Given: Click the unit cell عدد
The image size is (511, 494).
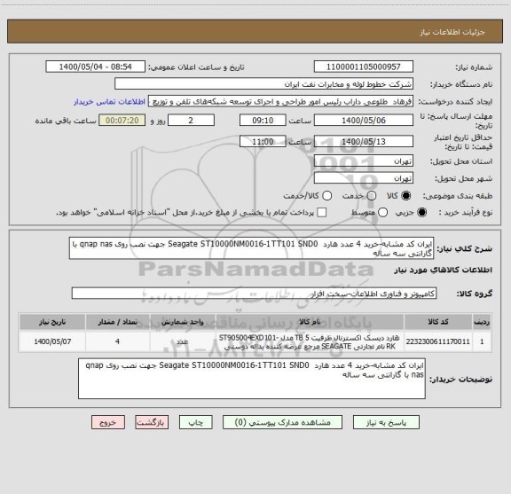Looking at the screenshot, I should (x=183, y=341).
